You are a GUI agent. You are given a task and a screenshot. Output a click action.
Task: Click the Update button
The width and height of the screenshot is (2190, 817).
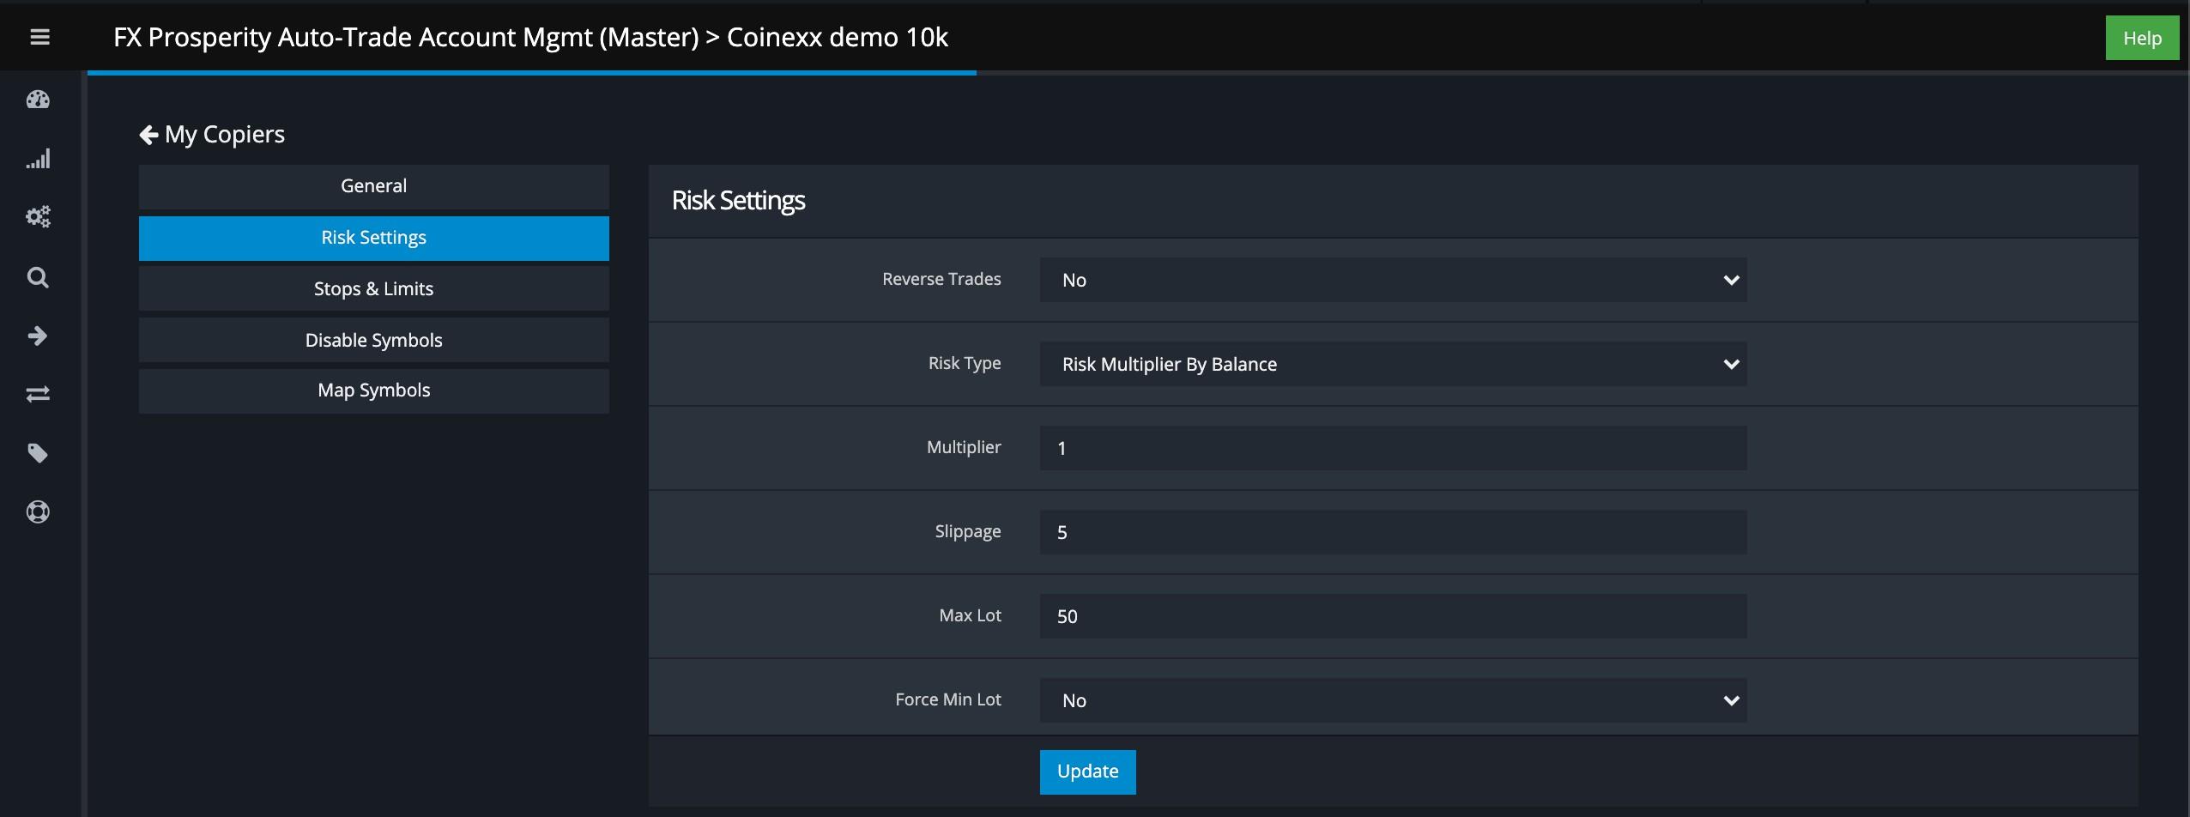pos(1087,772)
